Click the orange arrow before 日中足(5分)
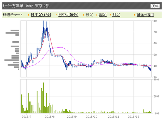 tap(56, 15)
